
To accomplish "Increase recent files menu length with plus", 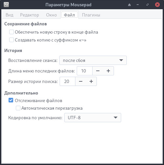I will point(108,71).
